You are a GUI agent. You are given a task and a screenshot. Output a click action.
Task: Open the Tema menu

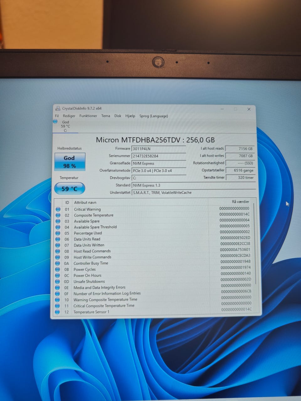point(106,116)
